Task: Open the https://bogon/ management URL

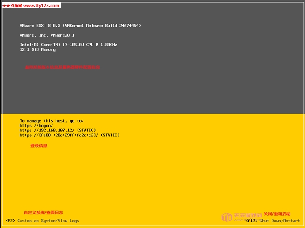Action: 36,126
